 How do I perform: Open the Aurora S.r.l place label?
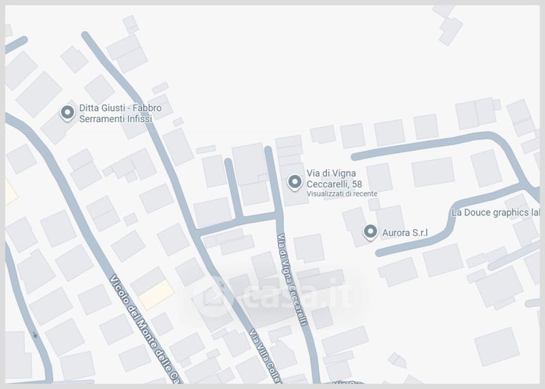(405, 233)
